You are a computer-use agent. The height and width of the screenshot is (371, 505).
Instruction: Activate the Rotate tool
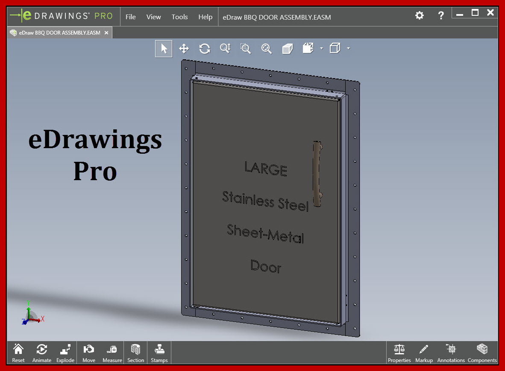click(205, 49)
